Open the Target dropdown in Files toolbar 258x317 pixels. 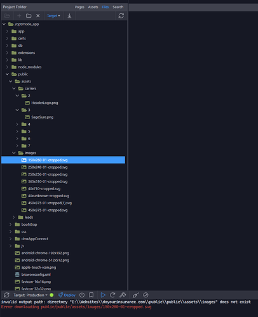[x=53, y=16]
